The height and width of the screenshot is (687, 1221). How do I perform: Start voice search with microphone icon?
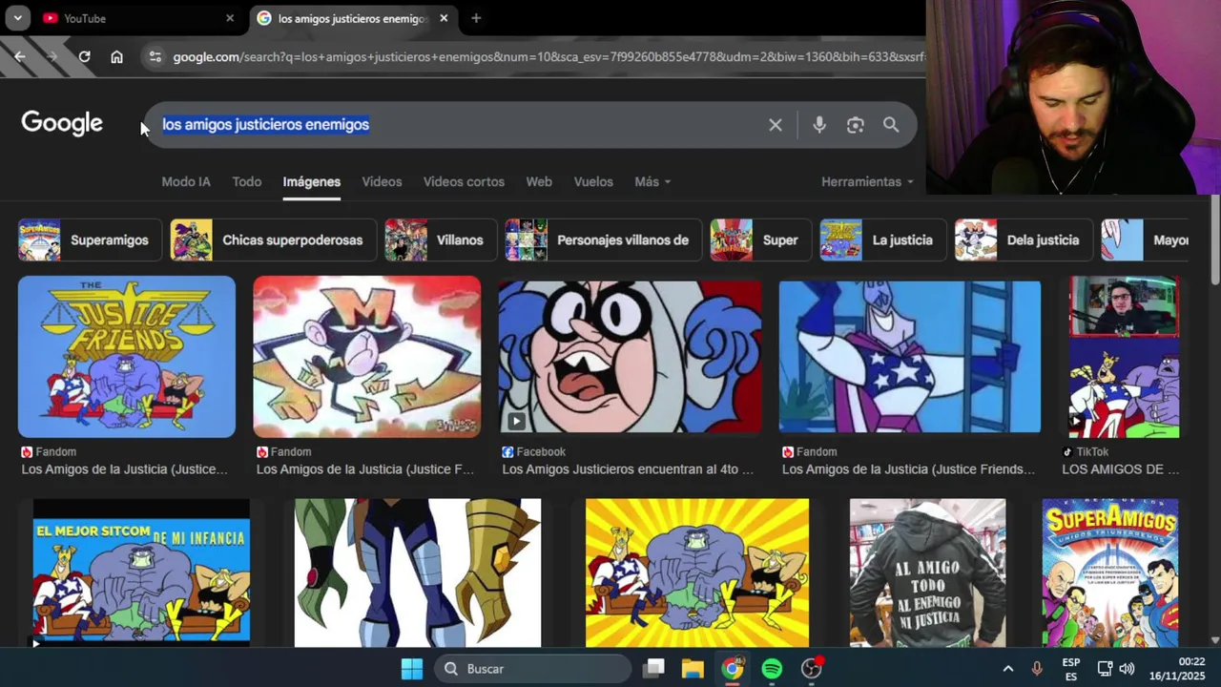tap(819, 125)
